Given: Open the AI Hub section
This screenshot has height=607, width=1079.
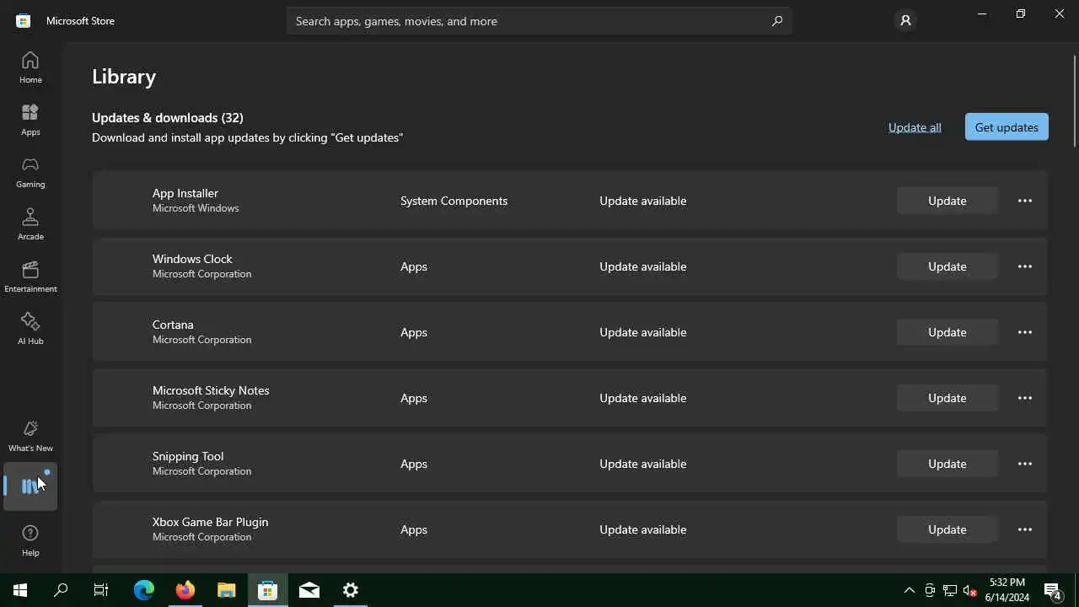Looking at the screenshot, I should pos(30,329).
